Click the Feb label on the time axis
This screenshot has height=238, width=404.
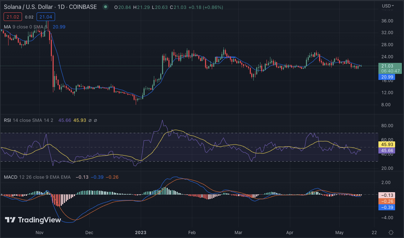(x=192, y=233)
